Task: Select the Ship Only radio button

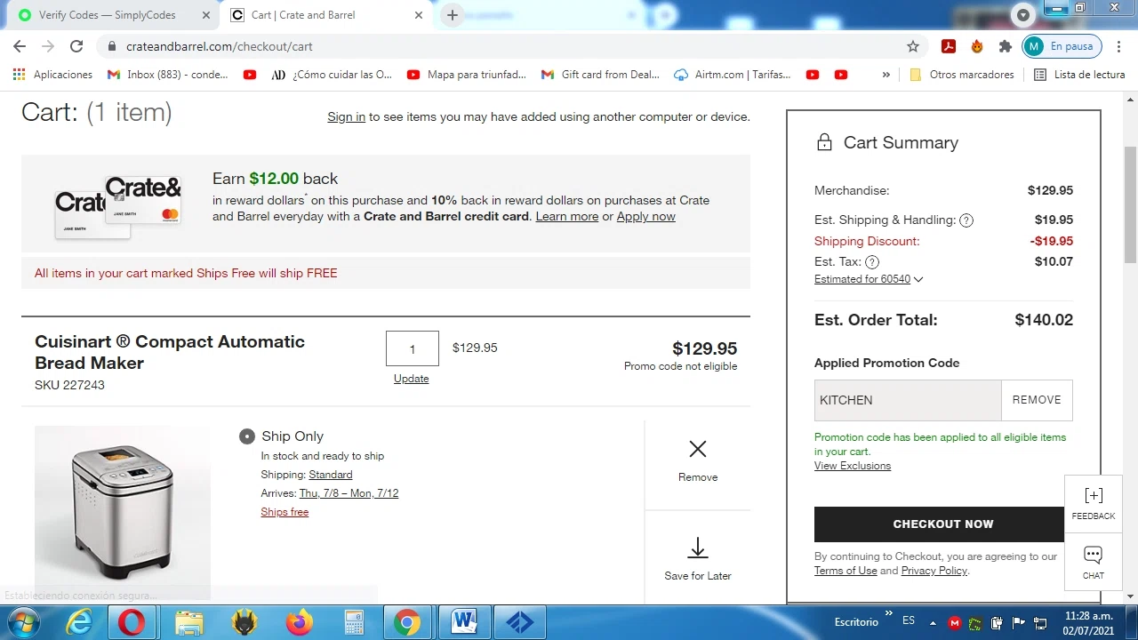Action: click(247, 436)
